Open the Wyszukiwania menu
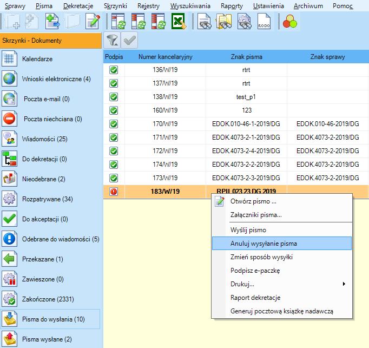 (190, 6)
